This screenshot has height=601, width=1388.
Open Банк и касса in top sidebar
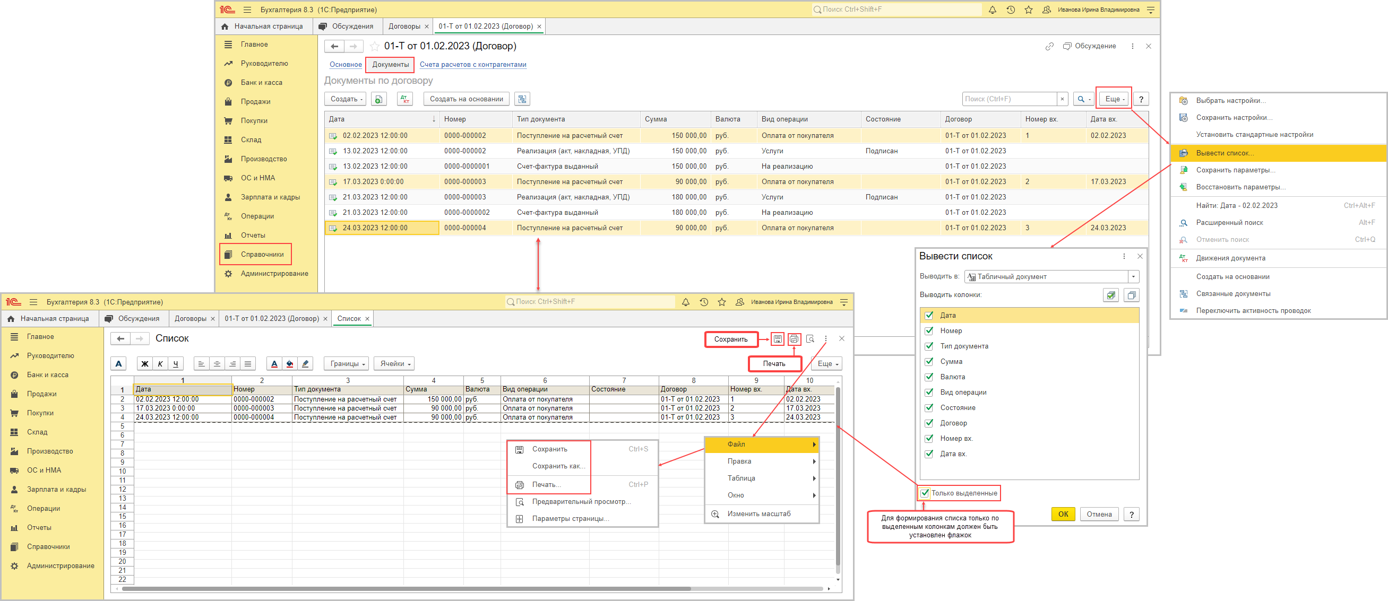[x=261, y=82]
